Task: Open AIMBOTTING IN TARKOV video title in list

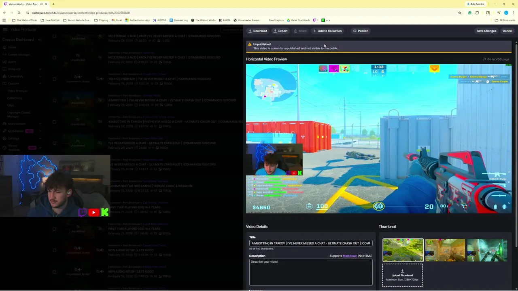Action: (x=175, y=122)
